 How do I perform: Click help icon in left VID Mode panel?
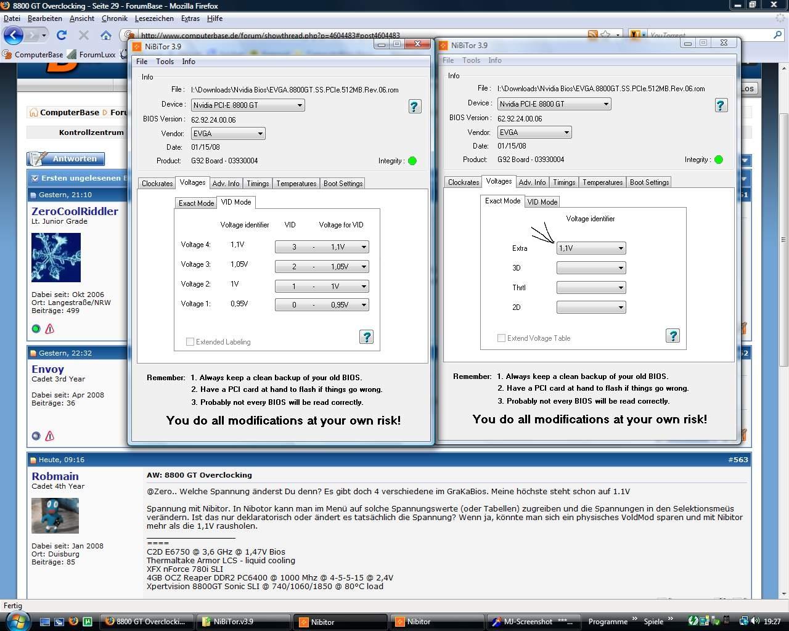click(366, 337)
